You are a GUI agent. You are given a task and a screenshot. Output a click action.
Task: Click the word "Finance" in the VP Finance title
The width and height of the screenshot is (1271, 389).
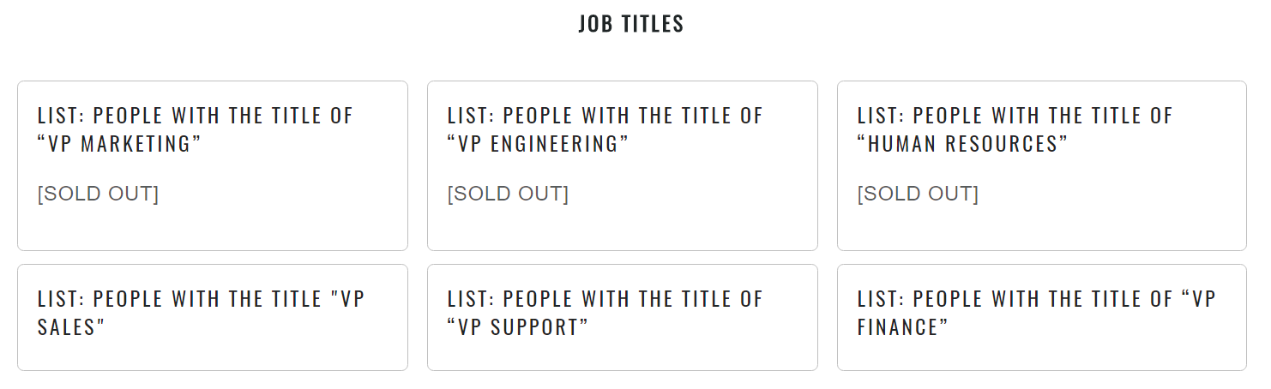[x=901, y=327]
